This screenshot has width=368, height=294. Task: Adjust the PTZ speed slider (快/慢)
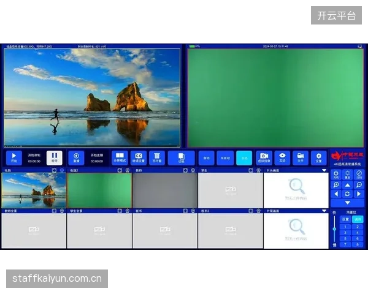(334, 229)
